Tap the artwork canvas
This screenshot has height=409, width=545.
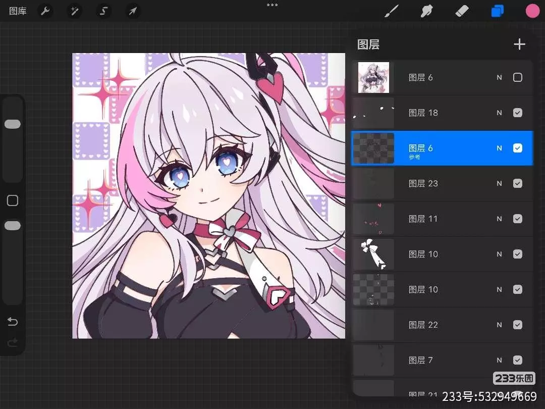tap(208, 195)
